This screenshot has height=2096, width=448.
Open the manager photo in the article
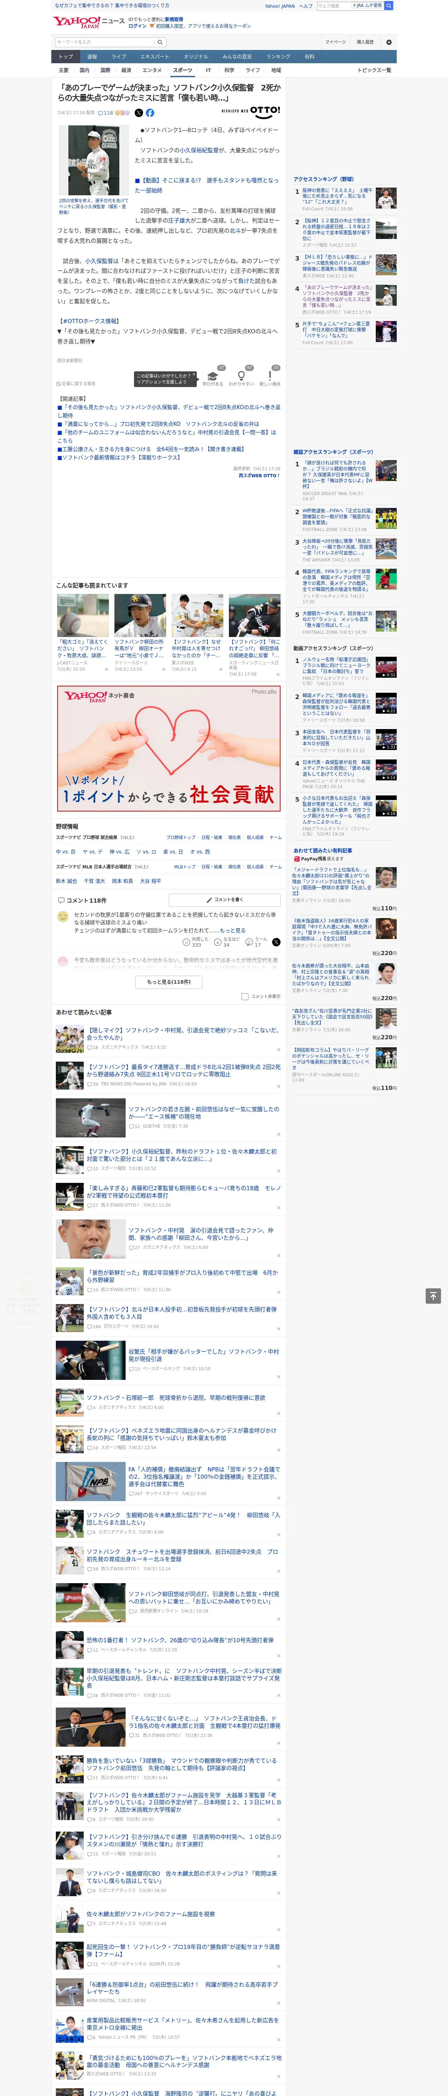click(94, 161)
